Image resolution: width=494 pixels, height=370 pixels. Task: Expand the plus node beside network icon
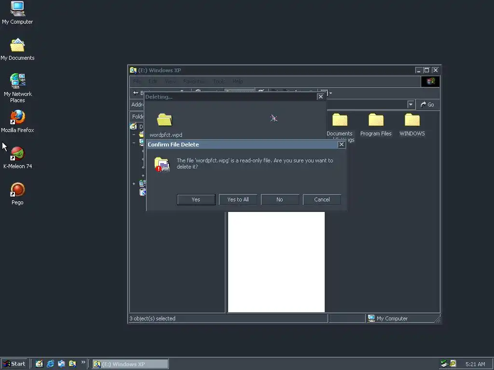(x=134, y=184)
